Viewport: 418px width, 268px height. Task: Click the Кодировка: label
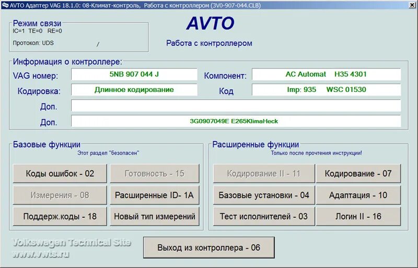[39, 91]
